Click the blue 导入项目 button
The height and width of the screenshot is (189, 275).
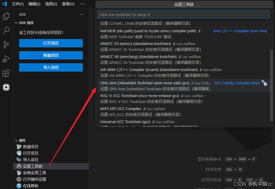[x=51, y=67]
